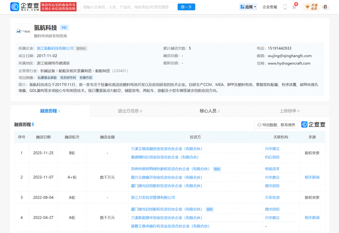Click the 氢航科技 company logo thumbnail
Image resolution: width=339 pixels, height=233 pixels.
[x=23, y=31]
